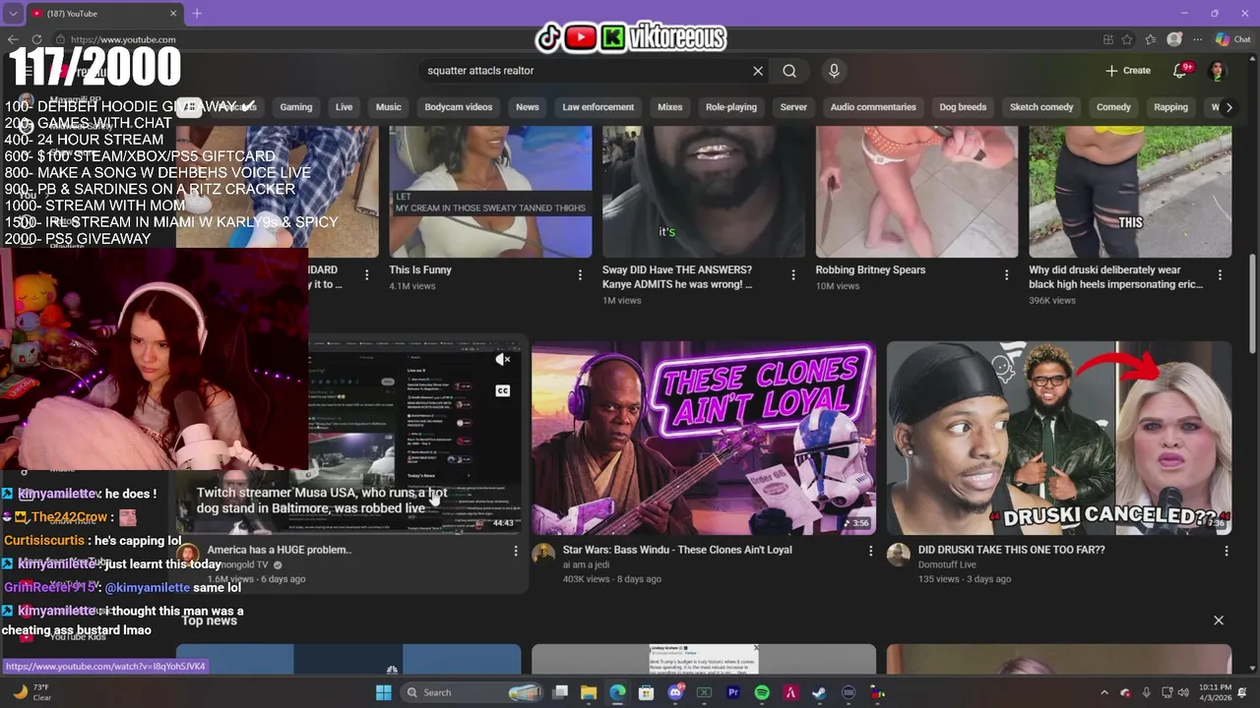Open the Windows notification bell in tray
This screenshot has height=708, width=1260.
click(1242, 692)
